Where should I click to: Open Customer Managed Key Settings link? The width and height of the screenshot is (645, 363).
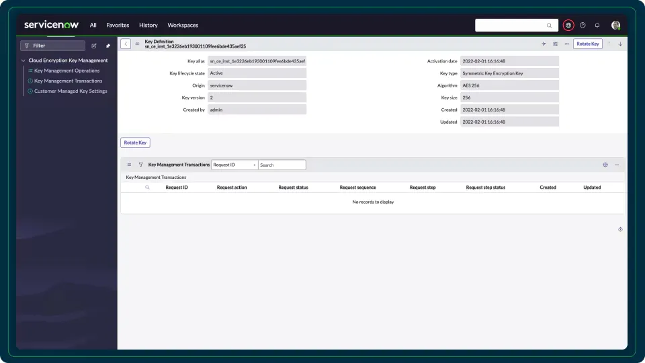tap(71, 91)
